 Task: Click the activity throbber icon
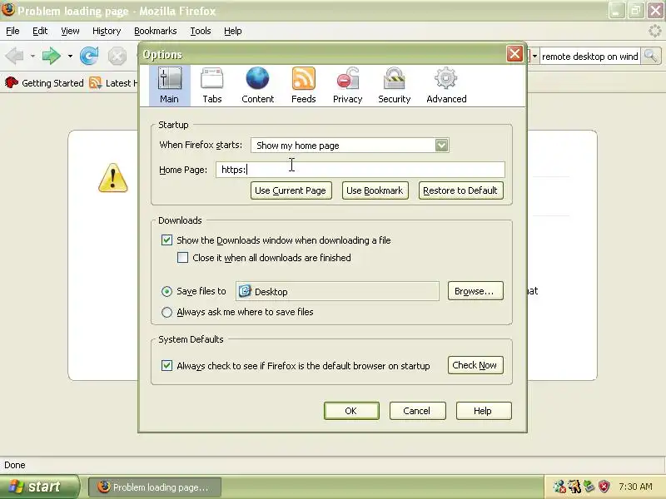click(655, 31)
